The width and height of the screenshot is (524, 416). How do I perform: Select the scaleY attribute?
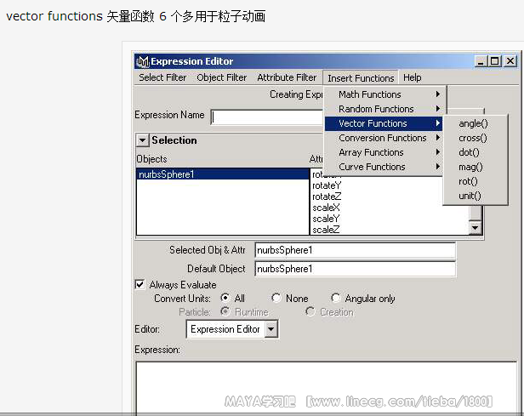pos(327,219)
